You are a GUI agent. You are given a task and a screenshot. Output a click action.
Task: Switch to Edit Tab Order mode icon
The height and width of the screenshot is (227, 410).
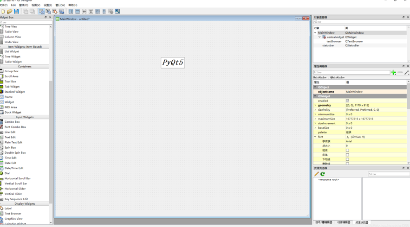click(x=61, y=11)
